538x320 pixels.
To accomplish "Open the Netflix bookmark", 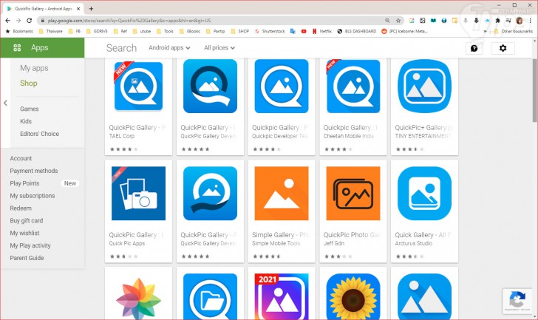I will 322,31.
